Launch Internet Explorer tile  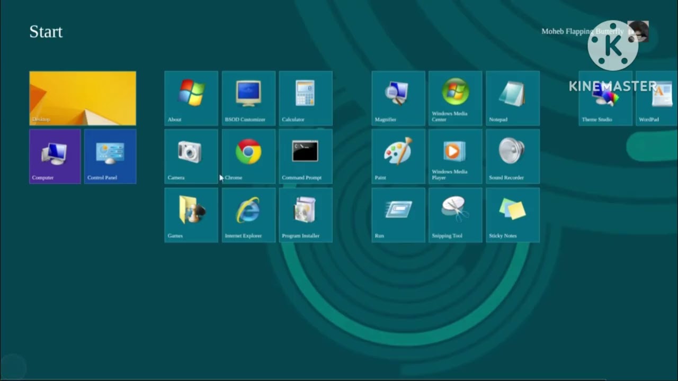click(248, 215)
